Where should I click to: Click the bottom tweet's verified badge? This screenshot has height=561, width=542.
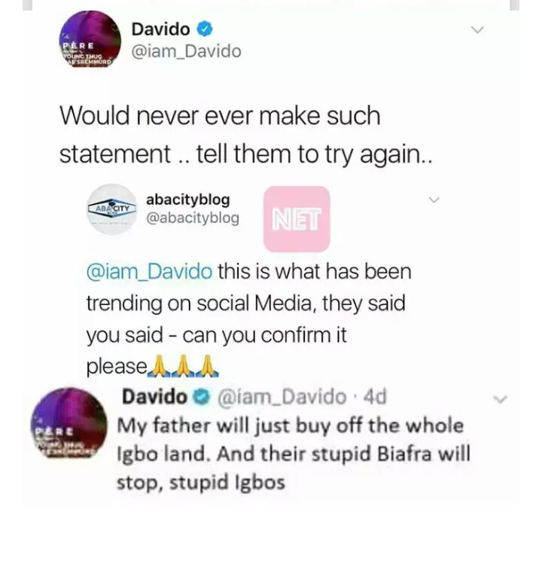pos(202,397)
